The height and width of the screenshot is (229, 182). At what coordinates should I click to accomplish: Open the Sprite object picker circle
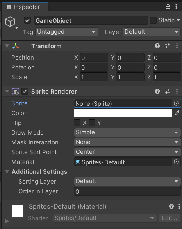tap(176, 103)
